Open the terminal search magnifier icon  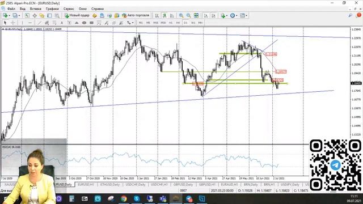[x=351, y=15]
